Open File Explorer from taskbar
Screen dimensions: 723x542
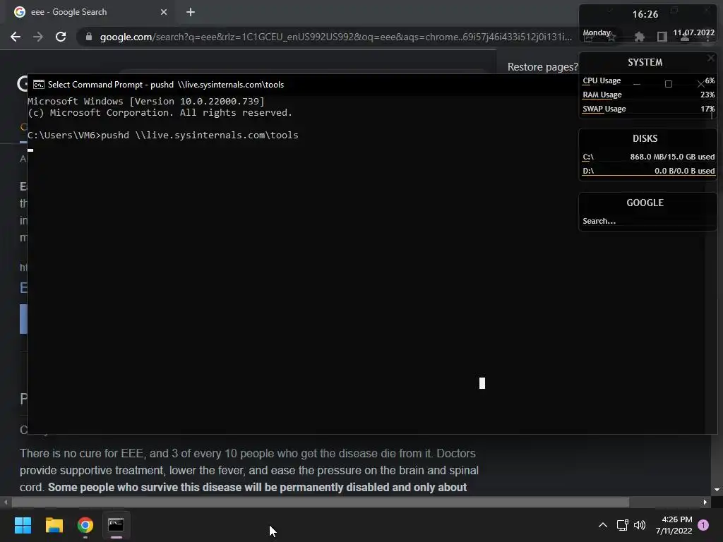[x=54, y=525]
